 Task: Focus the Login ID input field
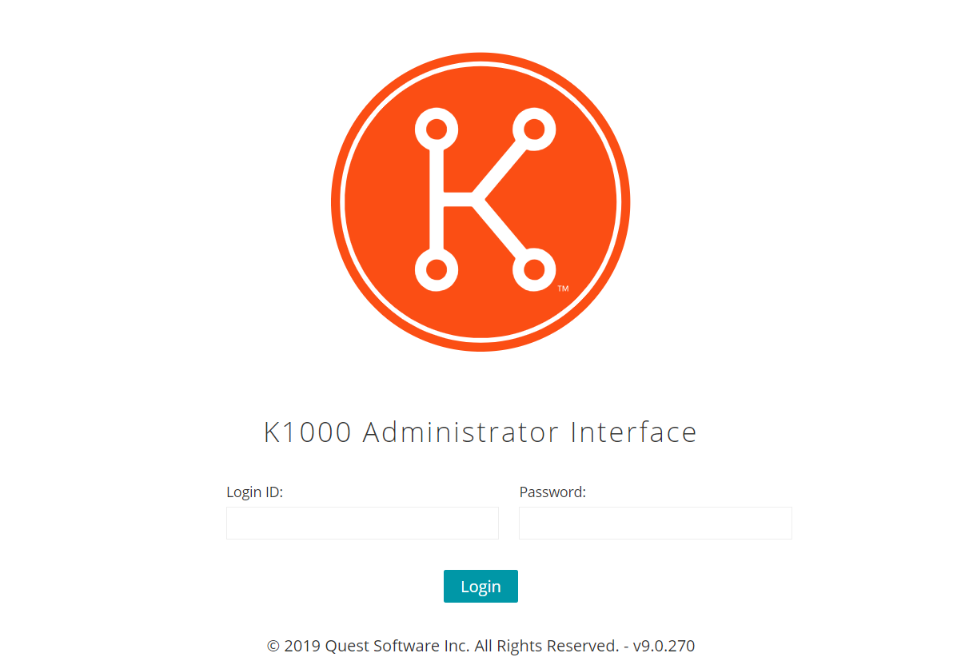click(362, 523)
